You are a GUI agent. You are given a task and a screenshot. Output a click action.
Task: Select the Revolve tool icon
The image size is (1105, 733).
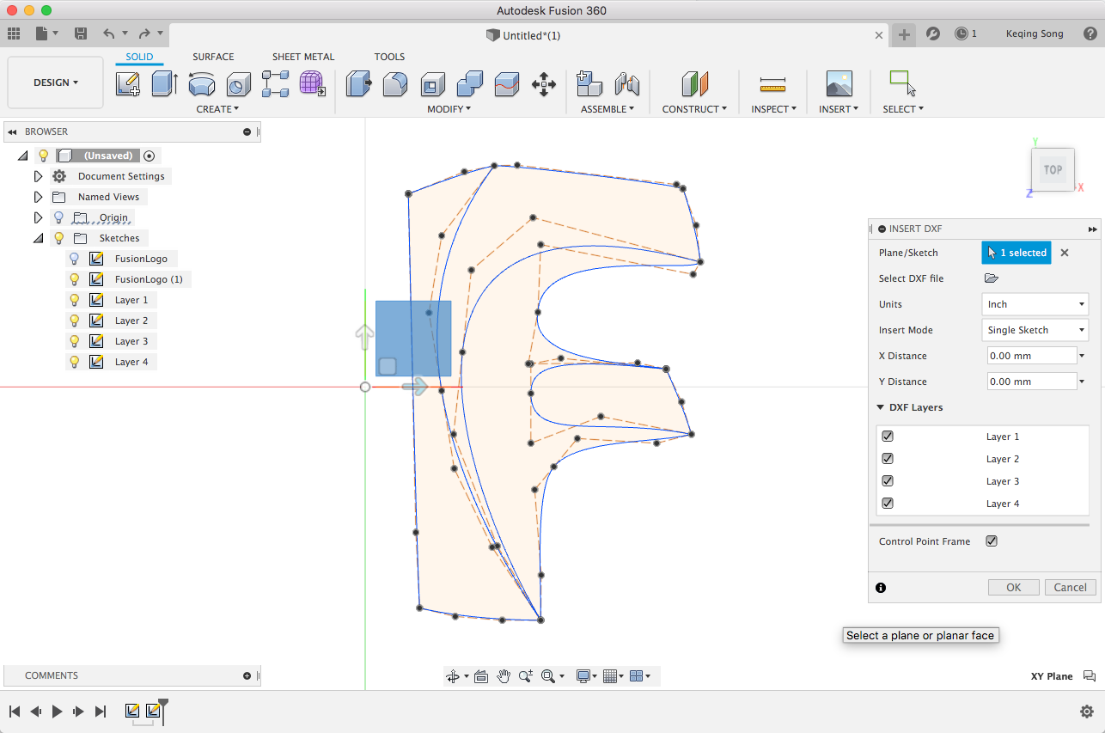click(x=202, y=84)
